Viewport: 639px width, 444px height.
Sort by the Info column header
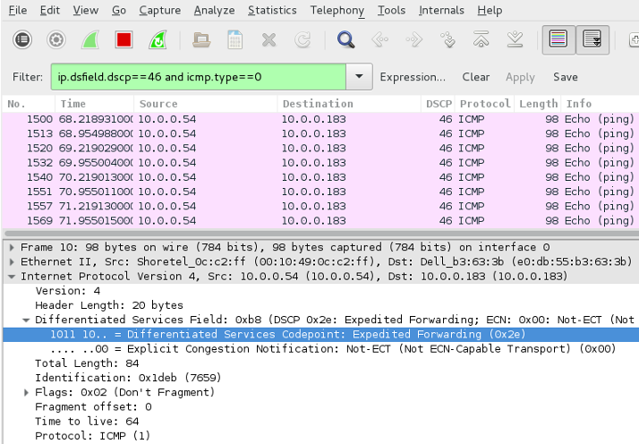[x=600, y=104]
